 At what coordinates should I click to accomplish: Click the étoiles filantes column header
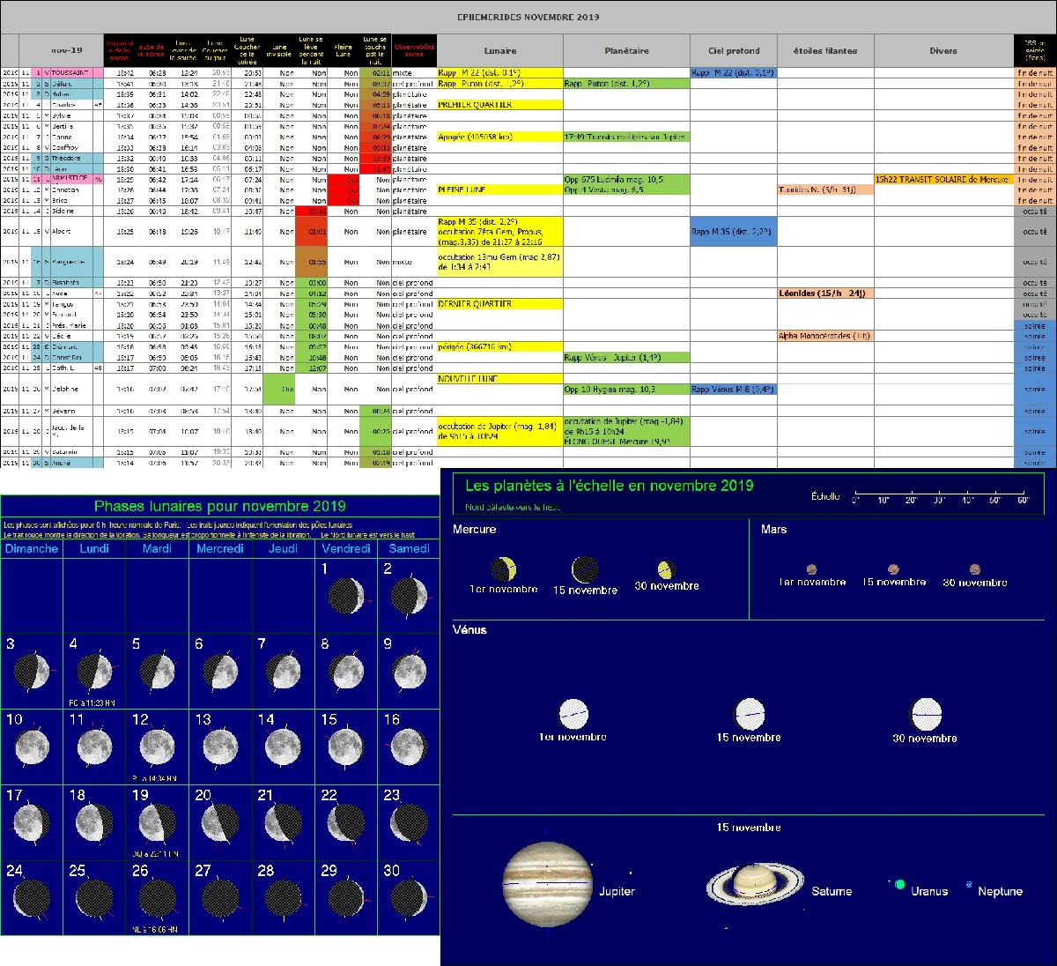(x=825, y=51)
